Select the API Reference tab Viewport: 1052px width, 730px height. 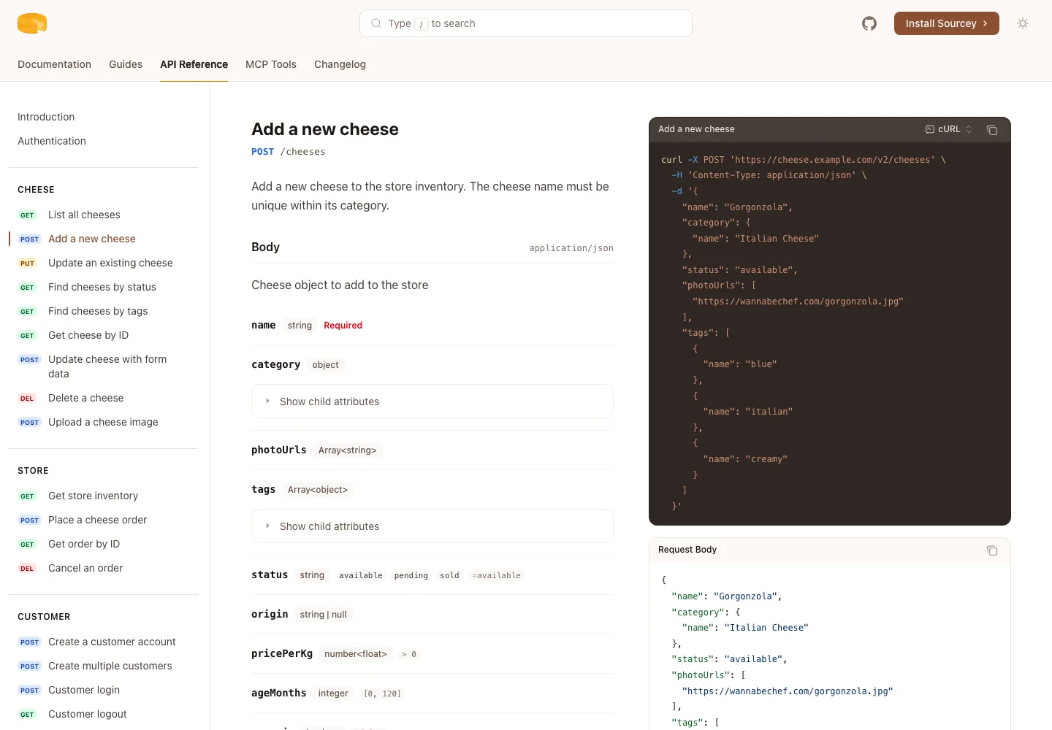pos(194,64)
